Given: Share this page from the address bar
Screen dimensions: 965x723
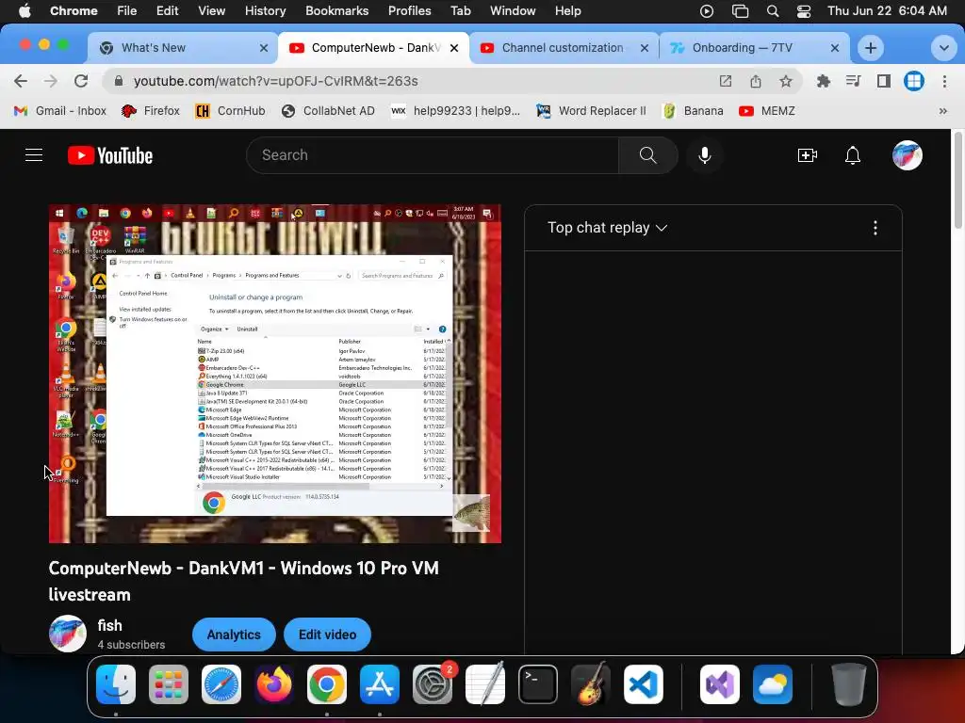Looking at the screenshot, I should point(756,81).
